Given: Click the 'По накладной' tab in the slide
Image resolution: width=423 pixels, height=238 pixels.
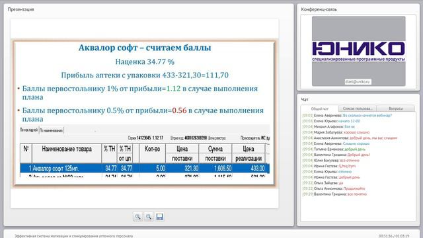Looking at the screenshot, I should [x=29, y=130].
